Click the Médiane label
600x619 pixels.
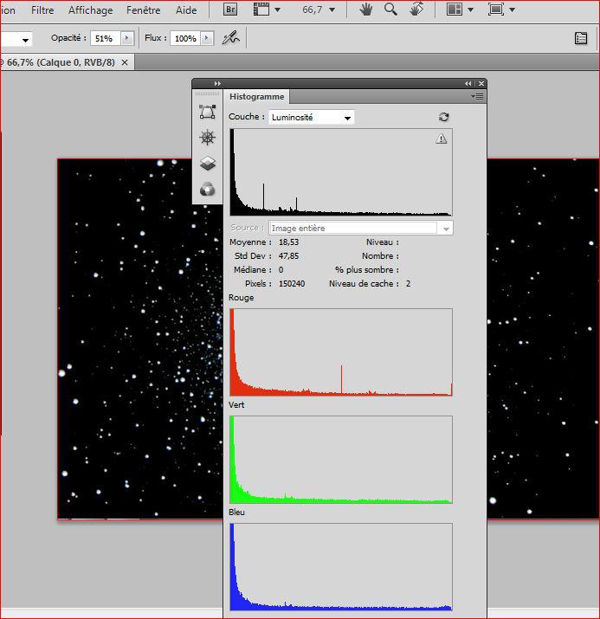click(x=253, y=269)
